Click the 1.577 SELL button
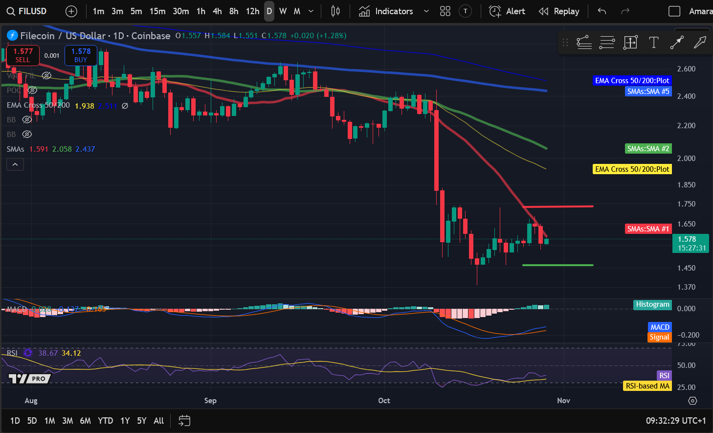 point(22,55)
